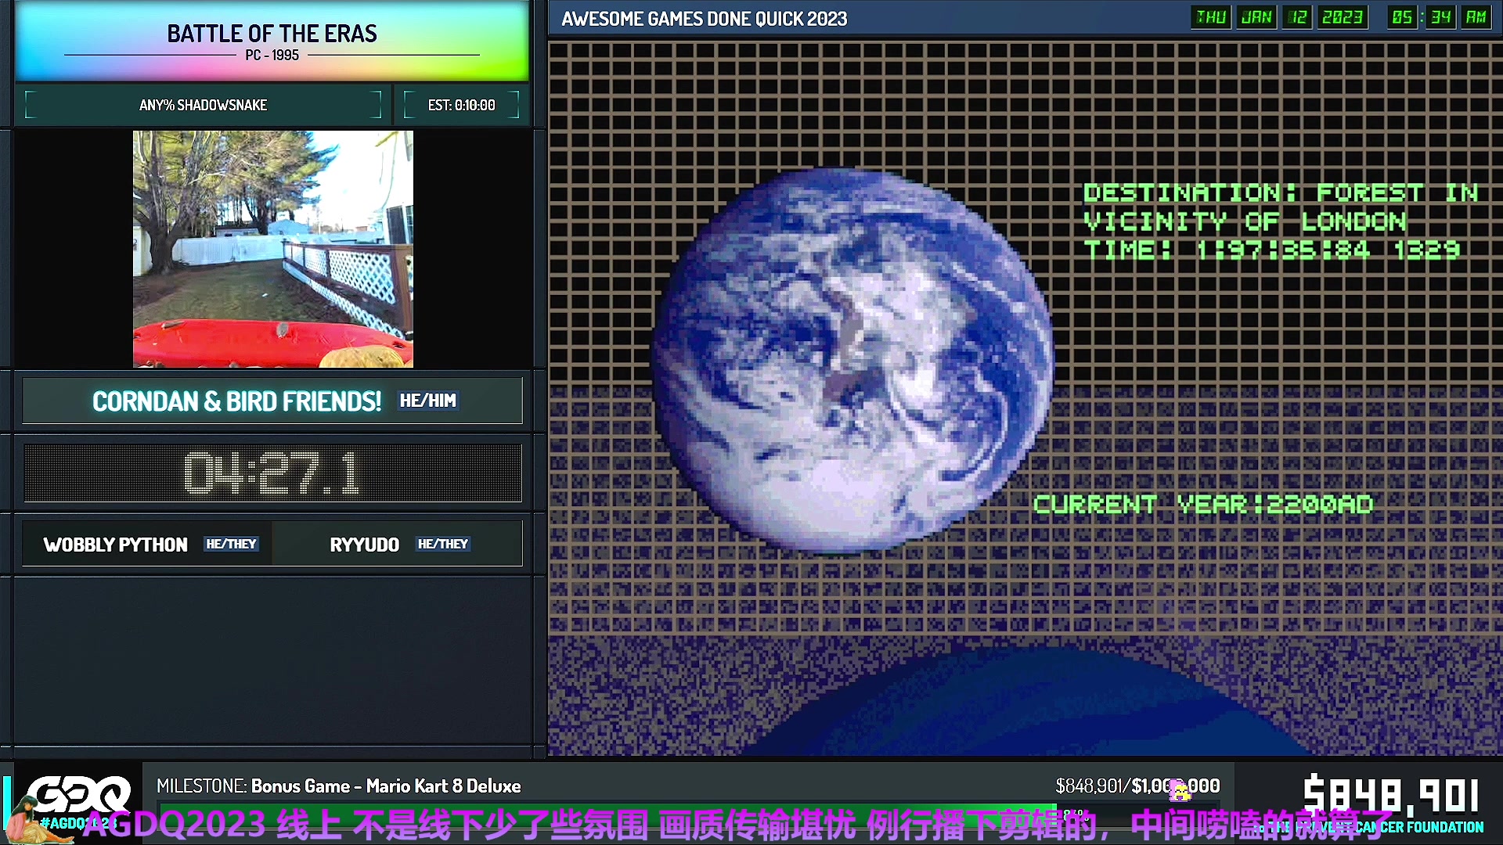The height and width of the screenshot is (845, 1503).
Task: Click the webcam feed thumbnail
Action: (272, 249)
